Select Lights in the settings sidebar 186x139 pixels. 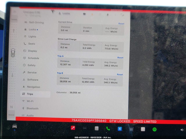[x=30, y=36]
